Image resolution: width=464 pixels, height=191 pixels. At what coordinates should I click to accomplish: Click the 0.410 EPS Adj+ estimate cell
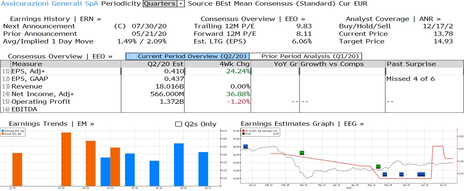[x=174, y=71]
